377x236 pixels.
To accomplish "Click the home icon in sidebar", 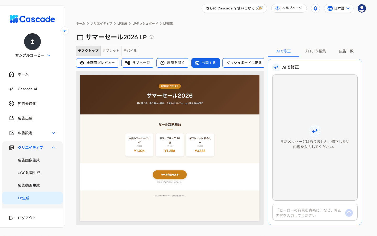I will click(x=12, y=74).
